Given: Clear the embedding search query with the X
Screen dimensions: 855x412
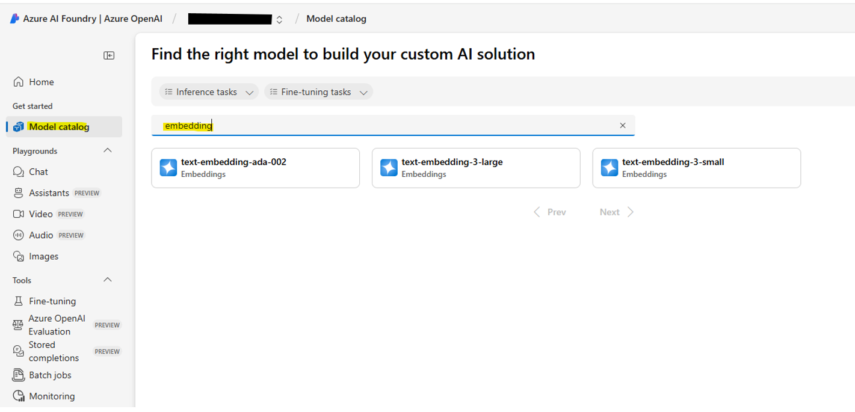Looking at the screenshot, I should (x=623, y=125).
